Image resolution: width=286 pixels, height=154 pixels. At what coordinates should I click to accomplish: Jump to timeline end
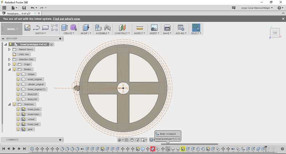24,149
